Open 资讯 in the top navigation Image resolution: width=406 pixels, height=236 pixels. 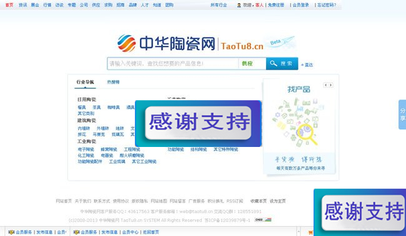(22, 5)
